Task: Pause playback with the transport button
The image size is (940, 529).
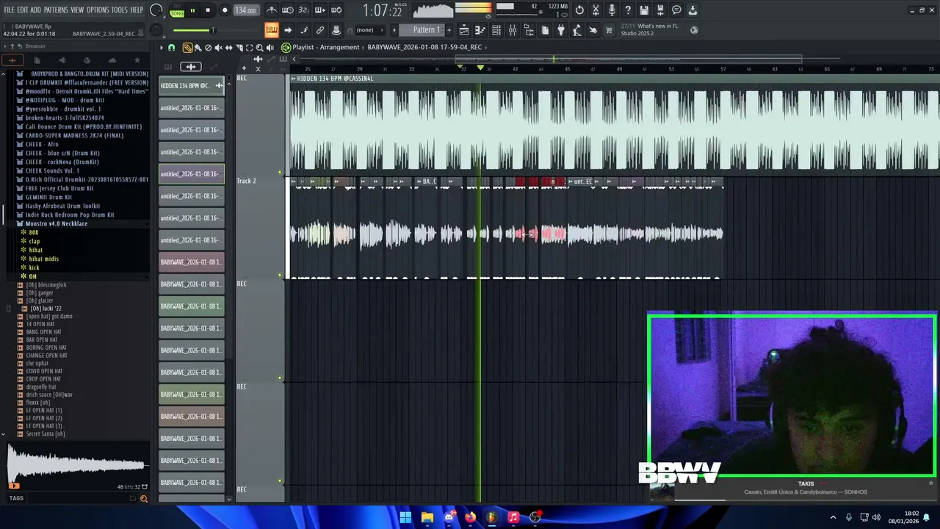Action: [192, 10]
